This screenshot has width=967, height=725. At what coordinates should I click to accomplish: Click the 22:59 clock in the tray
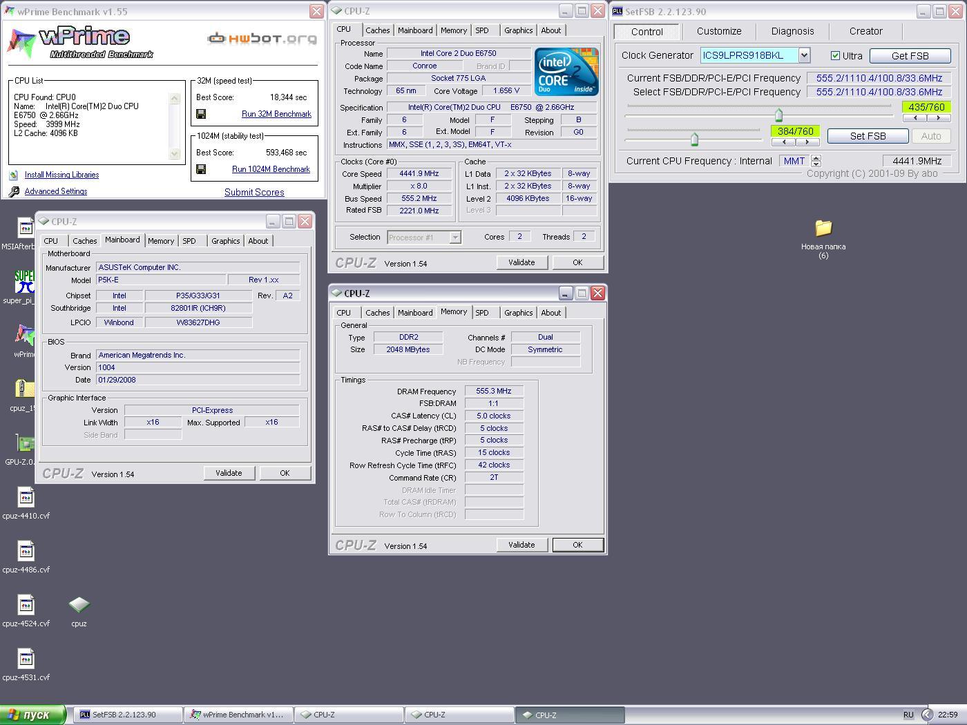(948, 715)
